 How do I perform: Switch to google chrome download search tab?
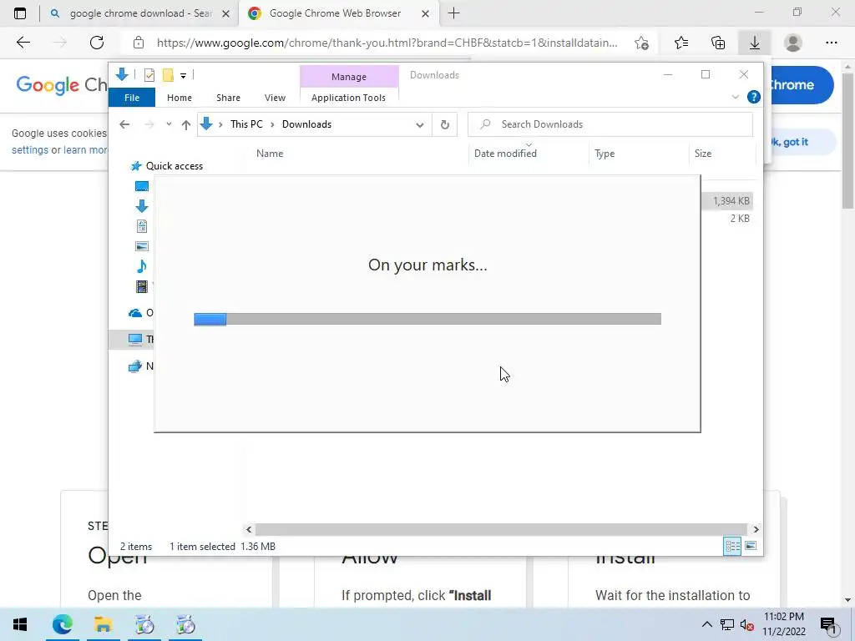(x=140, y=13)
